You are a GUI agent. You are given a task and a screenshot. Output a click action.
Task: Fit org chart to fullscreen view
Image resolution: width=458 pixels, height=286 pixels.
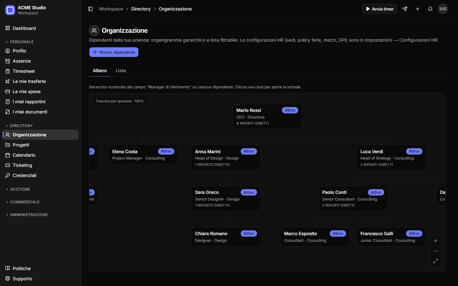point(435,261)
